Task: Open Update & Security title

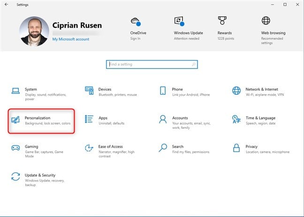Action: tap(40, 175)
